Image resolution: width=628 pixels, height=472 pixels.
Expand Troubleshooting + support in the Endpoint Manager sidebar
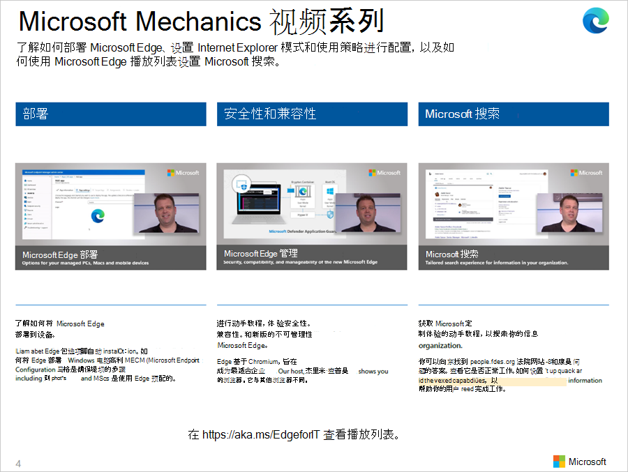point(36,228)
